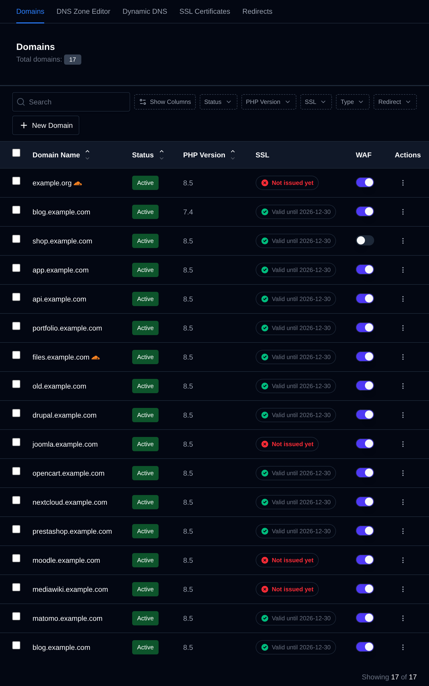Click the search magnifier icon
The width and height of the screenshot is (429, 686).
(21, 102)
